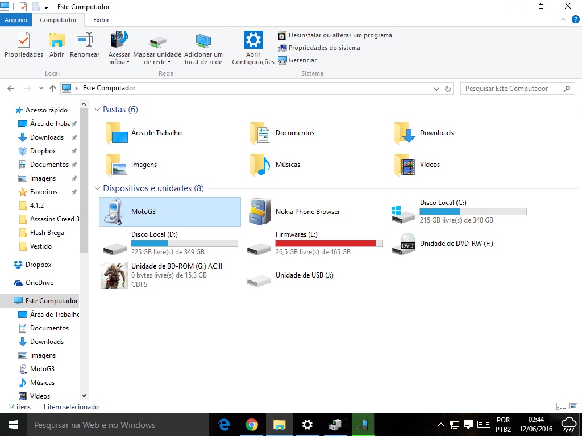
Task: Click the Pesquisar Este Computador search box
Action: (512, 89)
